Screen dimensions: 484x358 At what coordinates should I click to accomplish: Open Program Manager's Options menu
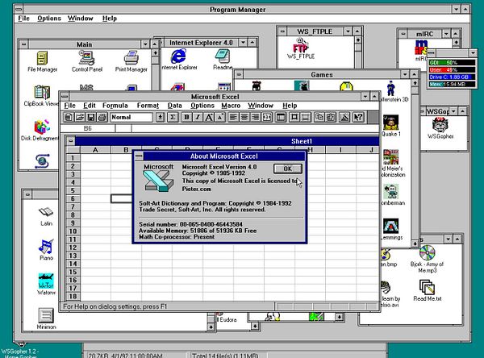49,19
